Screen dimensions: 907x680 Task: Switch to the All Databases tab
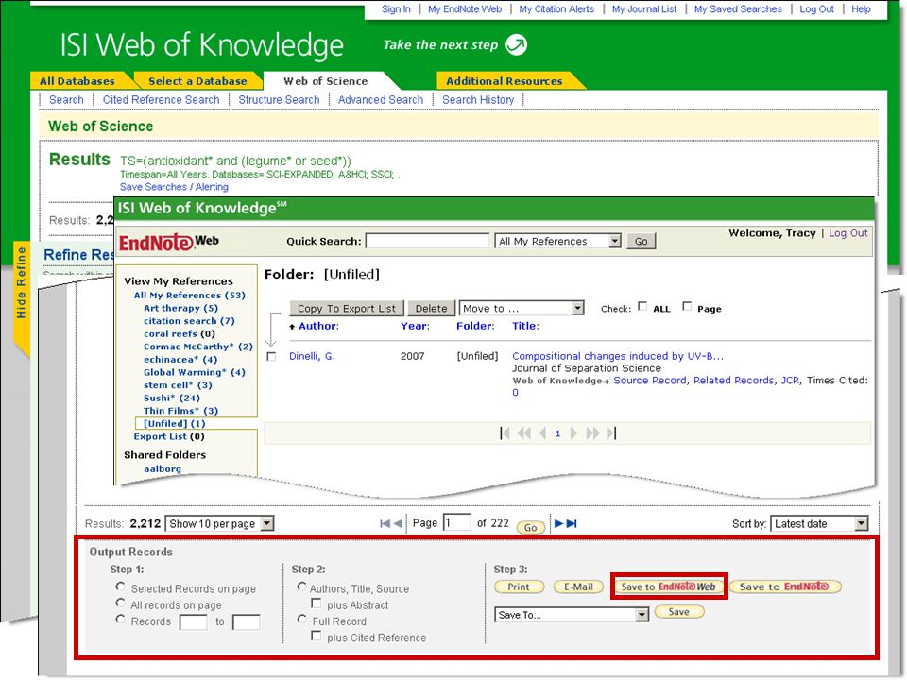77,81
